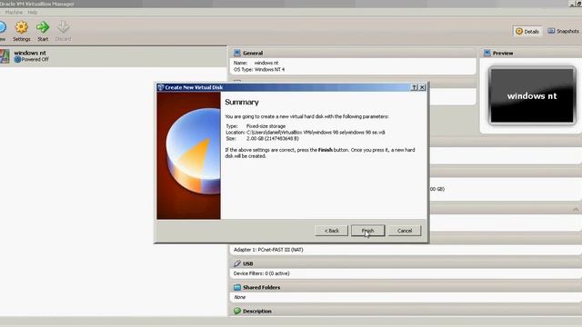Click the Details tab icon
The height and width of the screenshot is (327, 582).
519,32
